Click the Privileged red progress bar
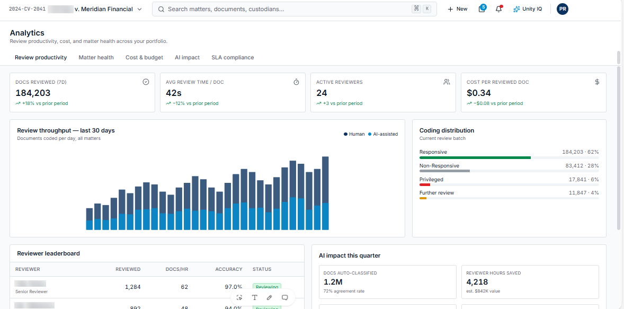The height and width of the screenshot is (309, 624). 425,185
